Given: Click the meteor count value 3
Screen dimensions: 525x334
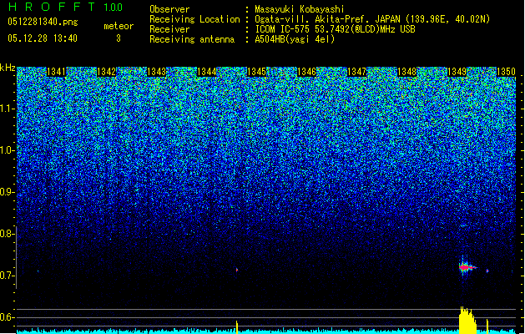Looking at the screenshot, I should coord(119,38).
